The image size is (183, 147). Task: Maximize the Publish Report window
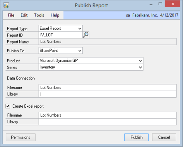(x=160, y=4)
